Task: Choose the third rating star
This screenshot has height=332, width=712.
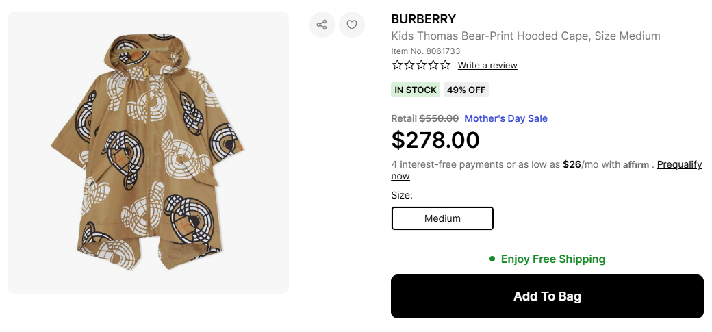Action: click(421, 65)
